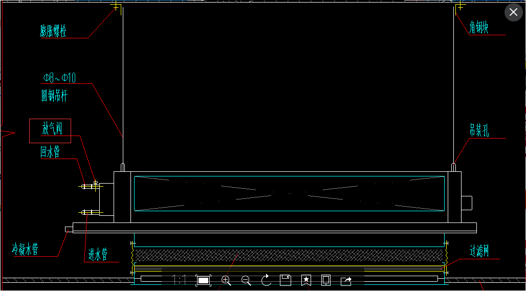Select the 过滤网 label
Viewport: 526px width, 291px height.
pyautogui.click(x=479, y=251)
